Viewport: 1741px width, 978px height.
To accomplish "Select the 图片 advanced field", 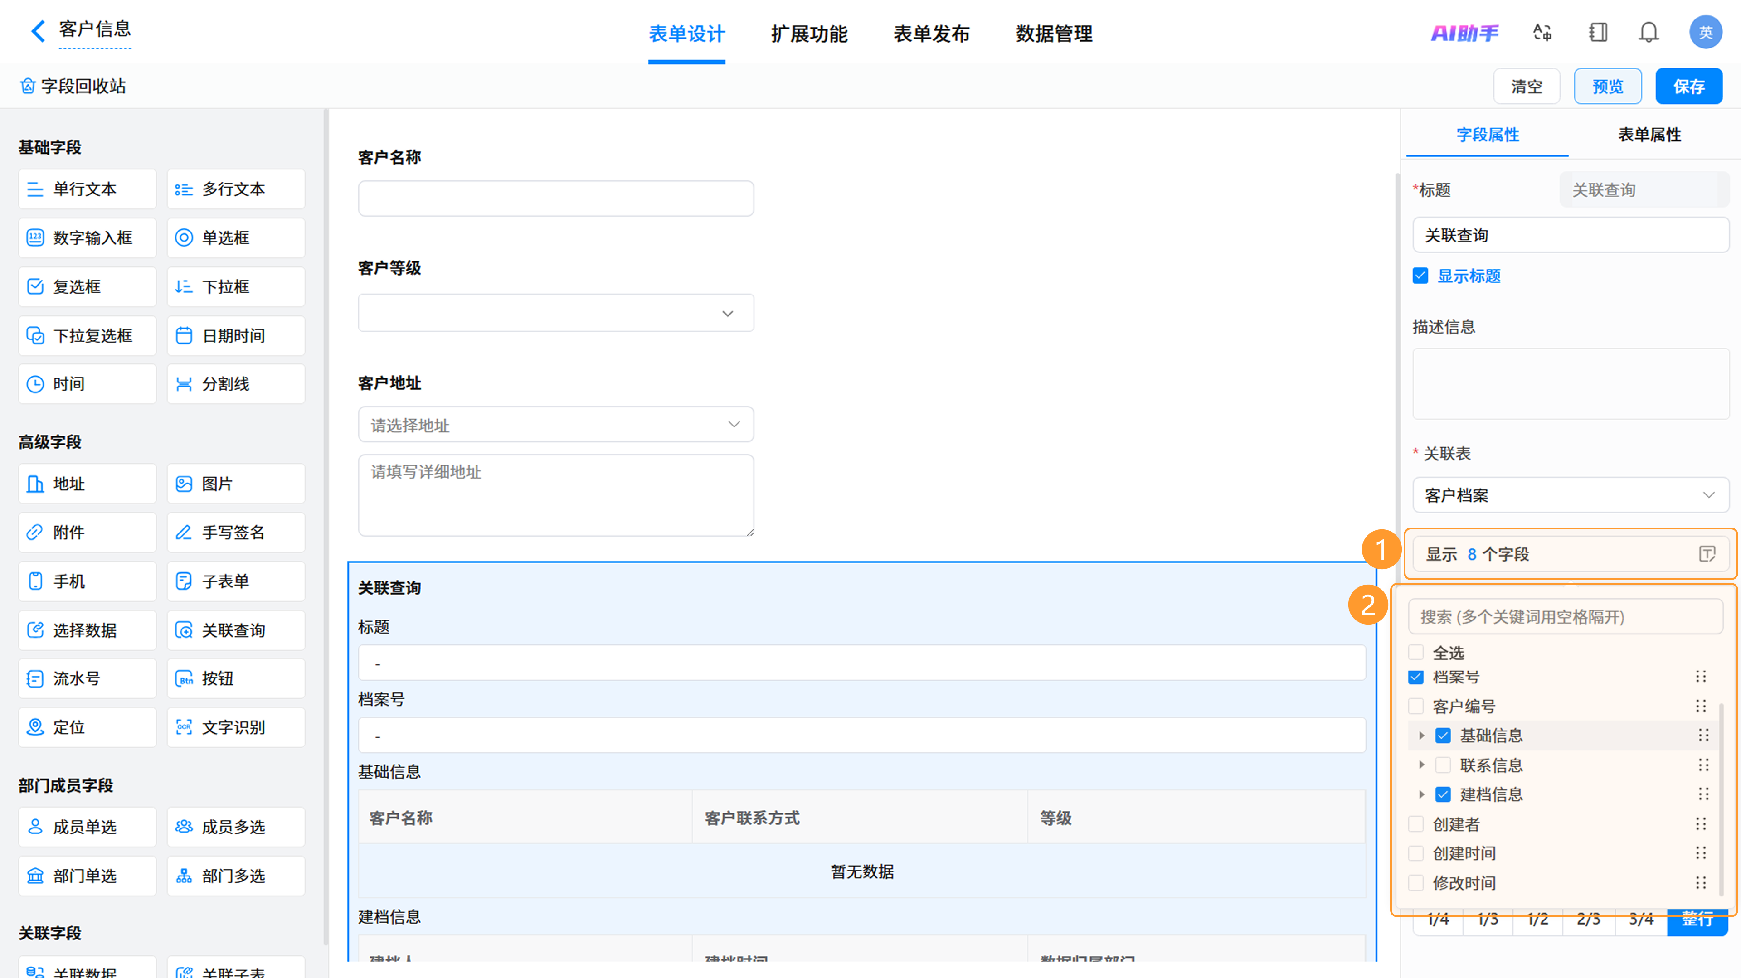I will point(236,484).
